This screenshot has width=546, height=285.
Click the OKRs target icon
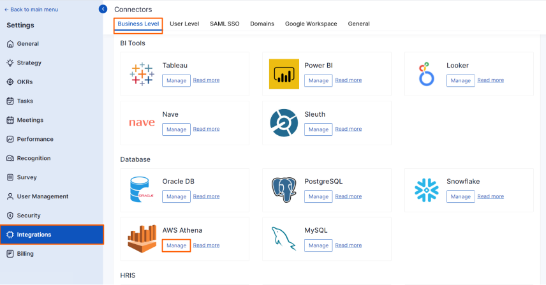pos(10,82)
